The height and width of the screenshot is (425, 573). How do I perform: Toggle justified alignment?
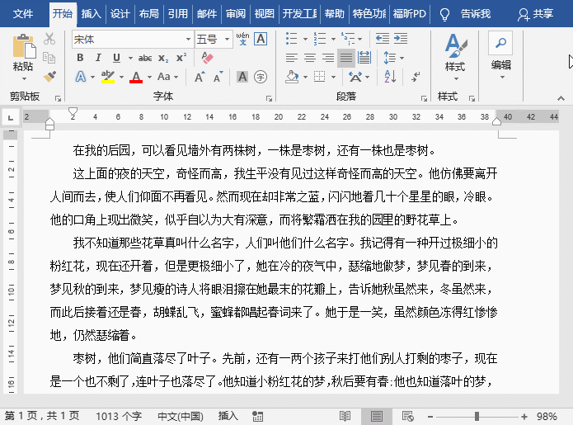pyautogui.click(x=346, y=58)
